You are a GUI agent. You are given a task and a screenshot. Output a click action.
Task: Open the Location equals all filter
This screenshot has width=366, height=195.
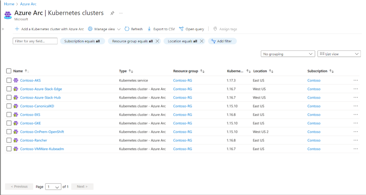182,41
